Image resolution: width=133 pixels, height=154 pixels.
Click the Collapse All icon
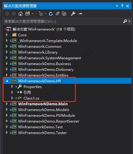coord(57,14)
